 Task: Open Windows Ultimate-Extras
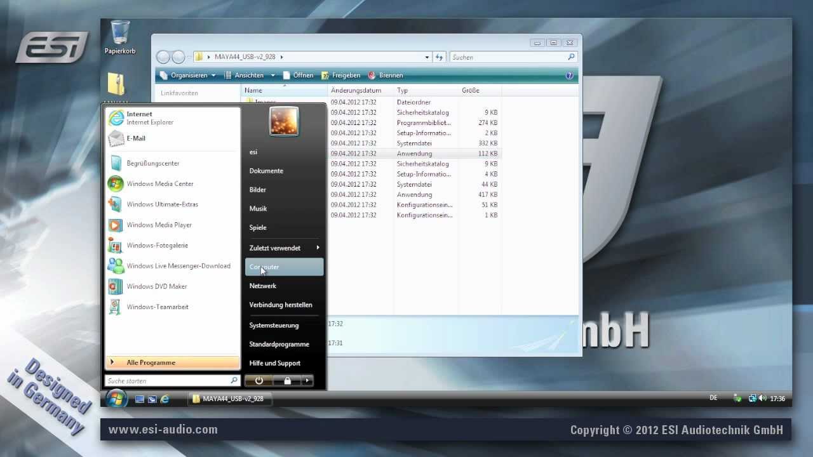point(173,204)
